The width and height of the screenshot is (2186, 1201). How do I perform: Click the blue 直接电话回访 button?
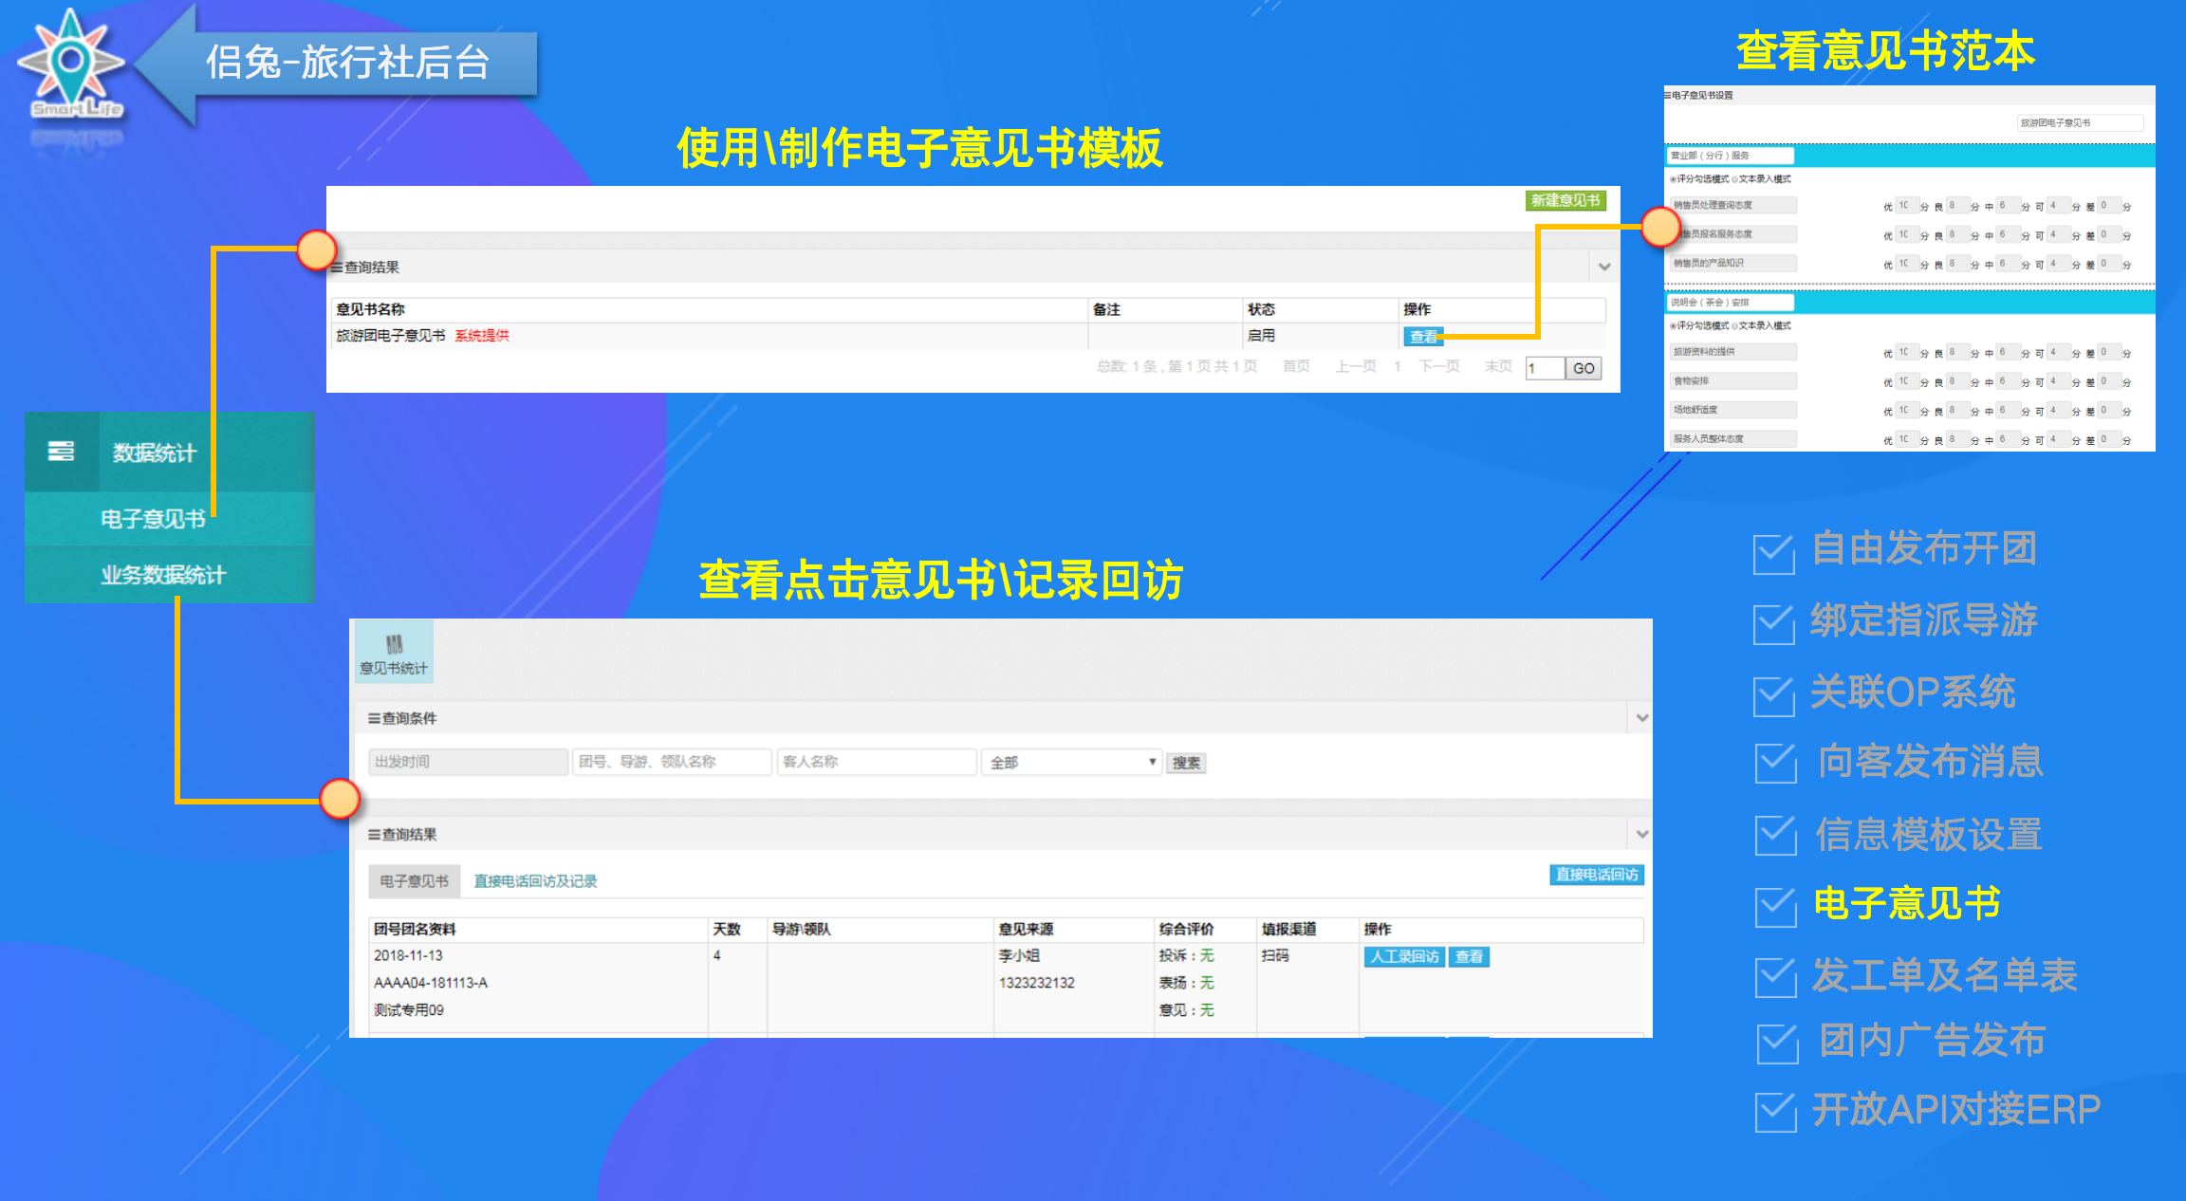[1597, 875]
